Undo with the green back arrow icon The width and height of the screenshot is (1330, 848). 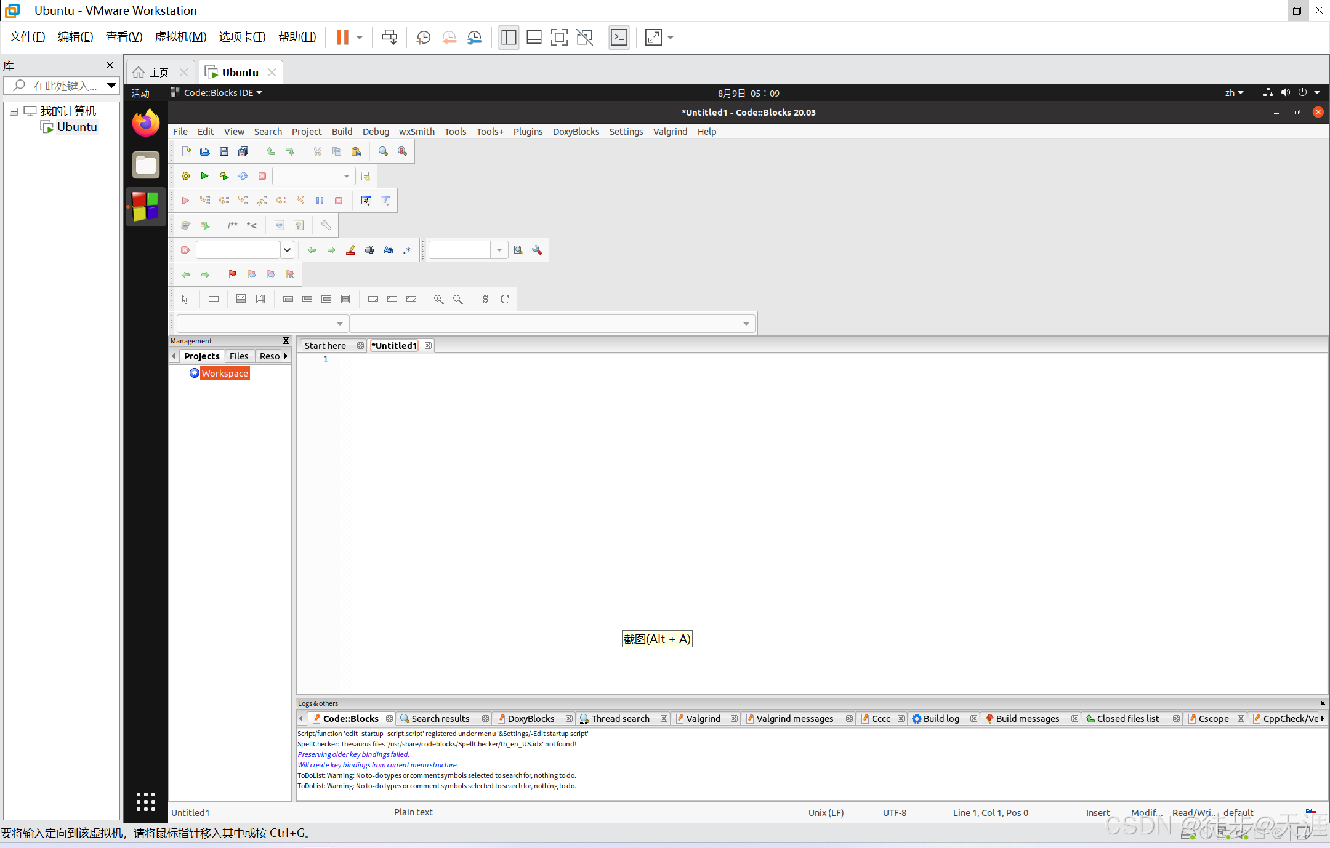pos(270,151)
